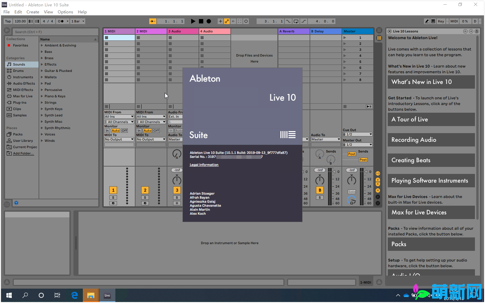Stop playback with the Stop button
Viewport: 485px width, 303px height.
click(201, 21)
